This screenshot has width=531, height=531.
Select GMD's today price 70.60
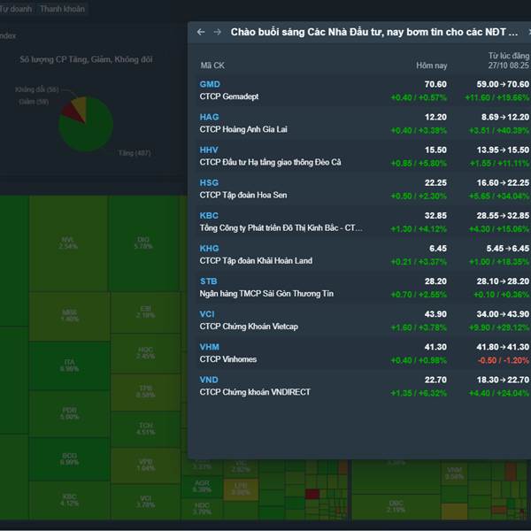click(x=435, y=84)
